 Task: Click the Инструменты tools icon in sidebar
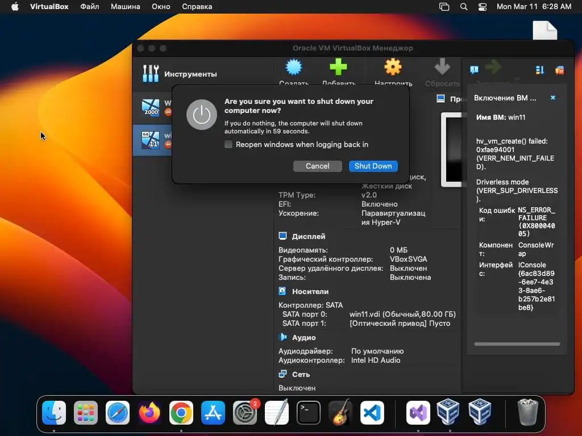(151, 73)
